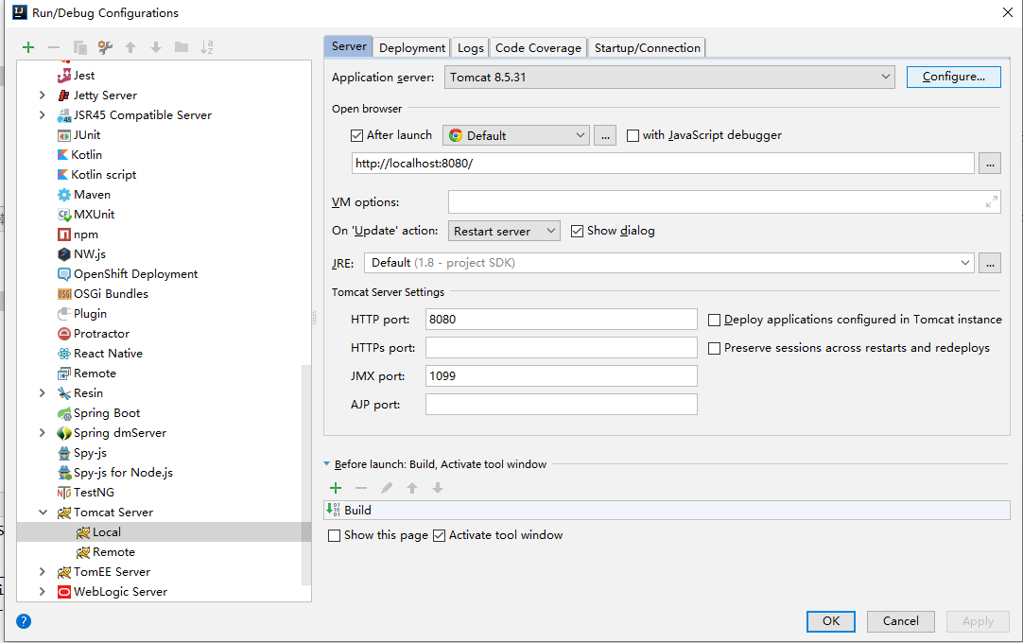1023x643 pixels.
Task: Click the Configure... button
Action: tap(953, 77)
